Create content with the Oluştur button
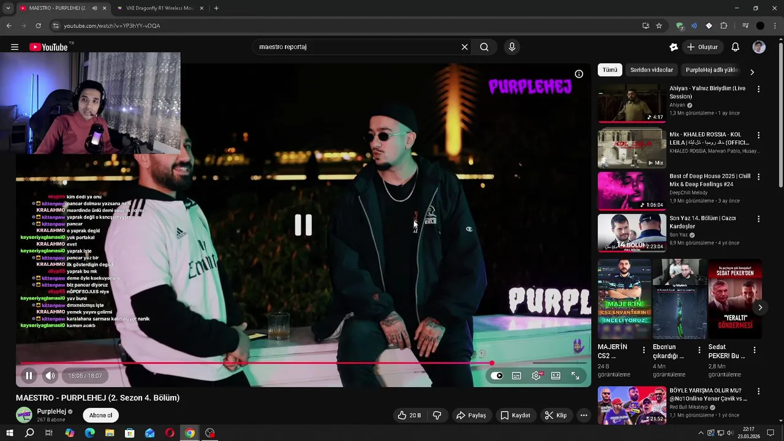The width and height of the screenshot is (784, 441). click(x=703, y=47)
